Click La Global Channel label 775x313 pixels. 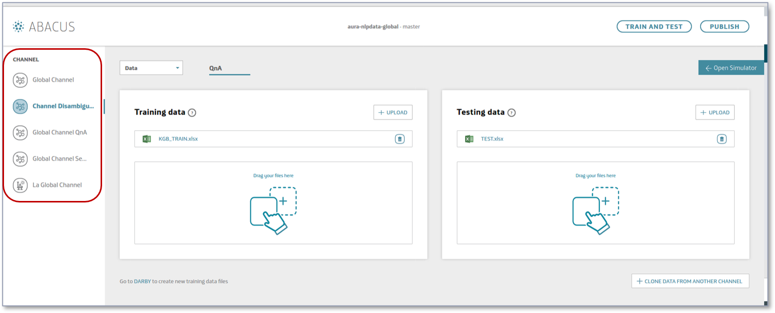click(x=57, y=185)
